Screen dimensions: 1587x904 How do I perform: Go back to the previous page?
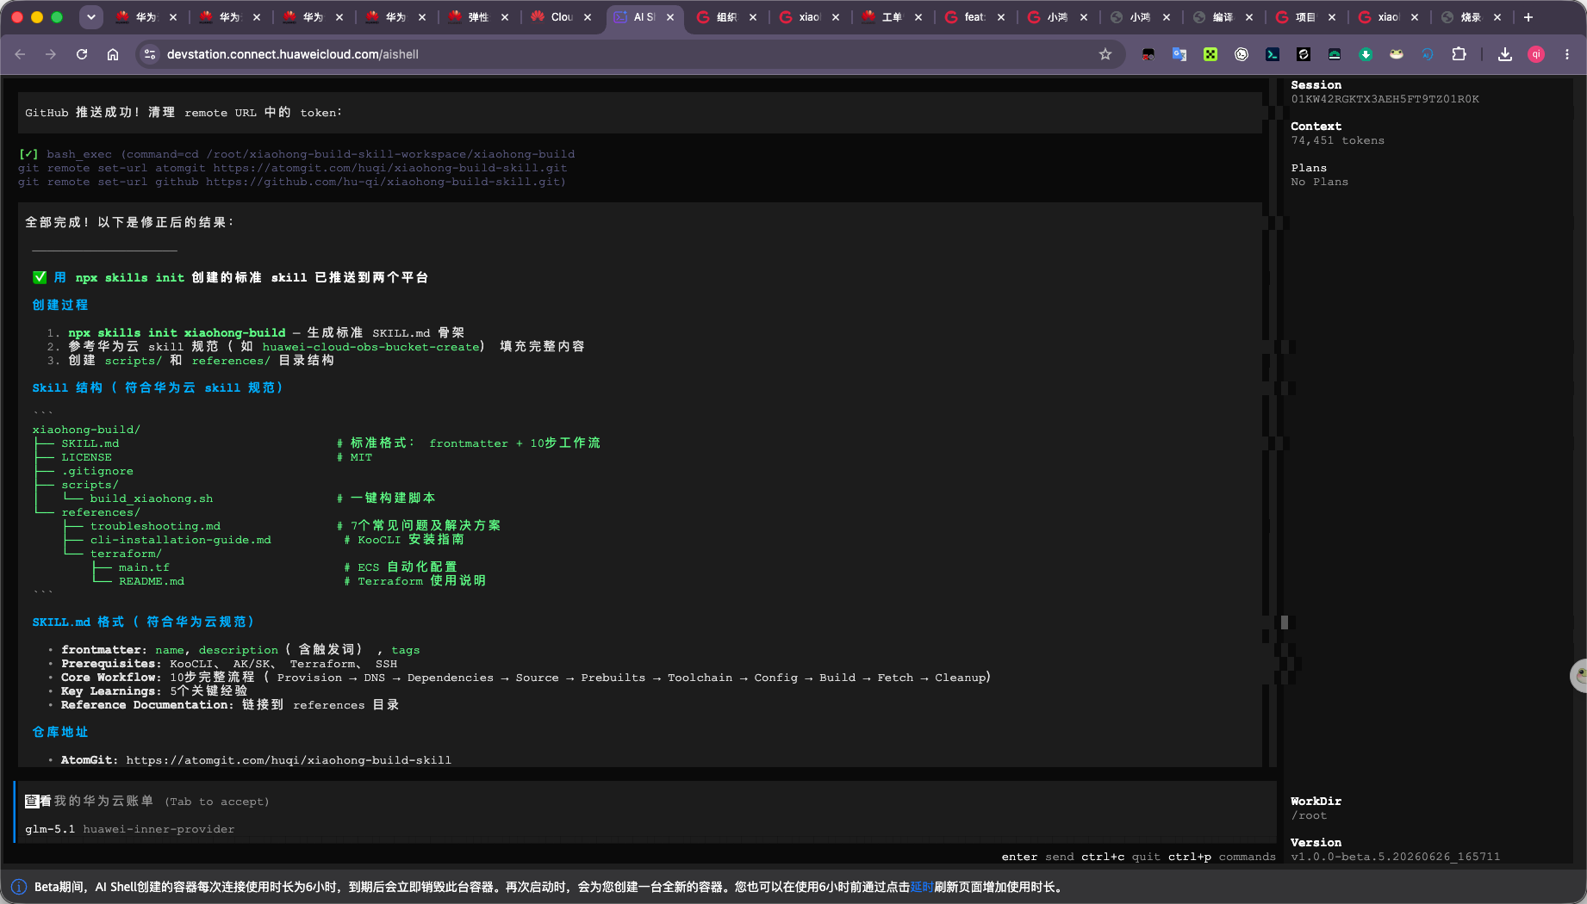click(21, 54)
